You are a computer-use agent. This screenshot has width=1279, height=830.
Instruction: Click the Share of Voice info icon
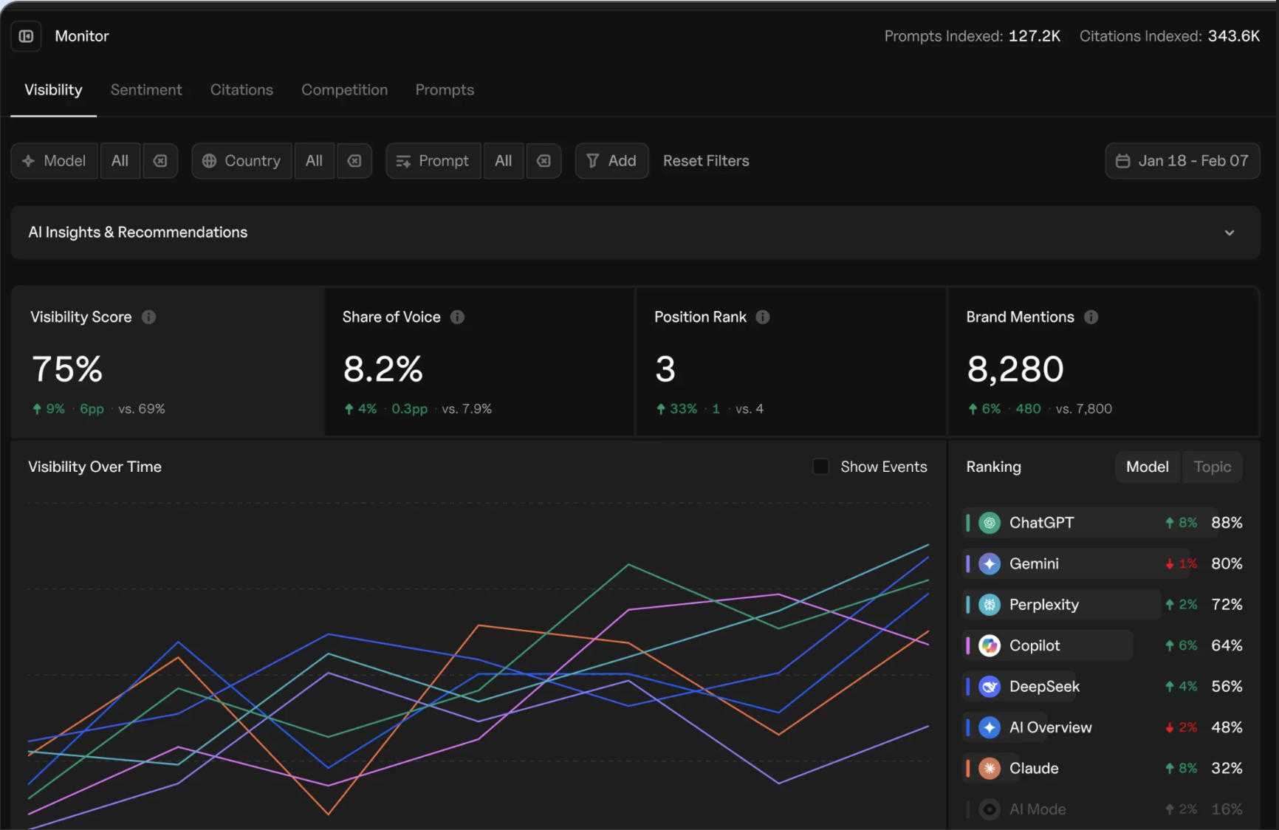457,317
